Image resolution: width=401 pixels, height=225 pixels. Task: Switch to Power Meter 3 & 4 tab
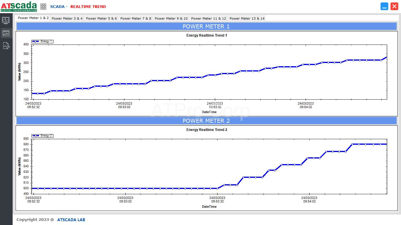click(67, 18)
